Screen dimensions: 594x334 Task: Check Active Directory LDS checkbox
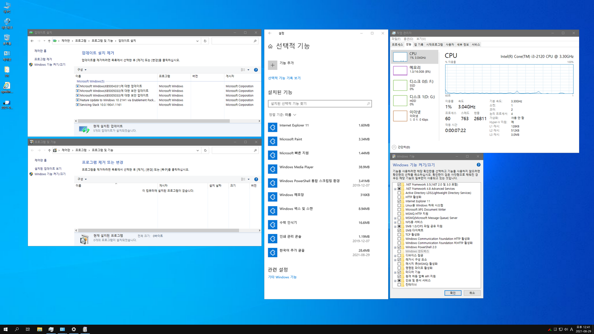(x=399, y=193)
